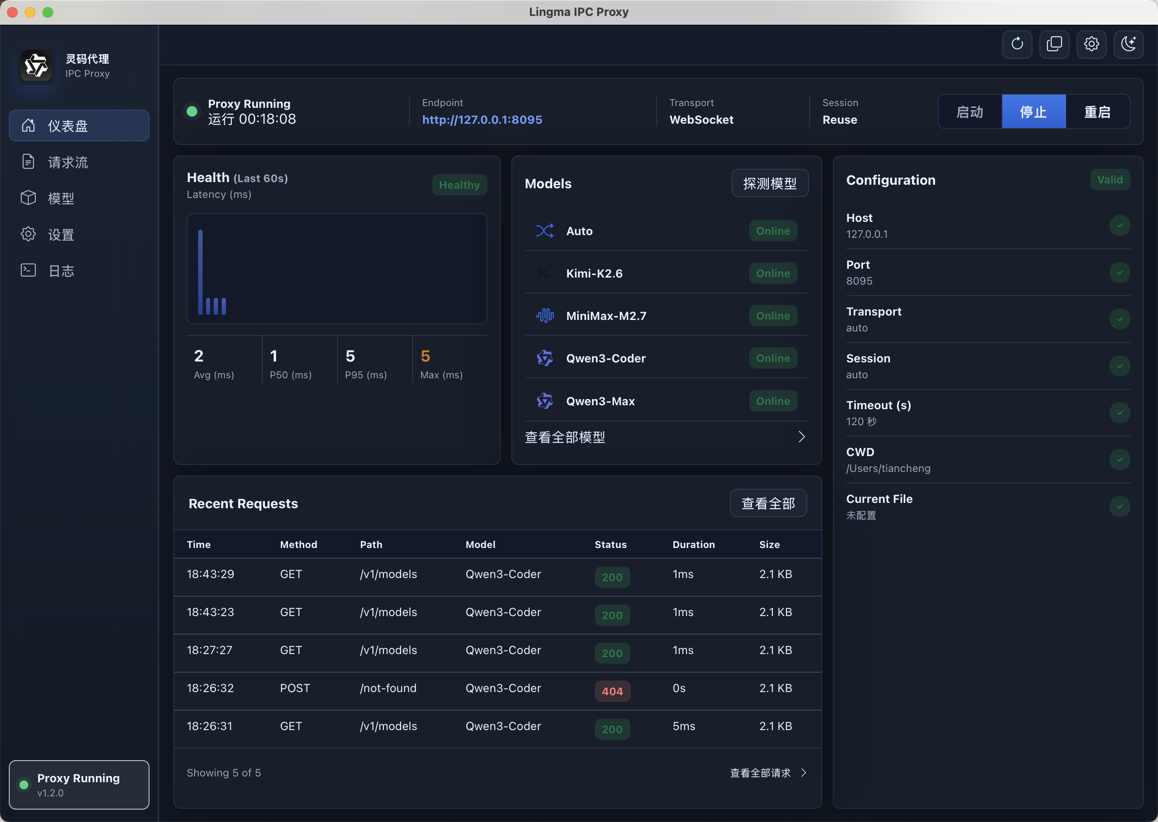
Task: Click the Host validation checkmark icon
Action: click(x=1120, y=225)
